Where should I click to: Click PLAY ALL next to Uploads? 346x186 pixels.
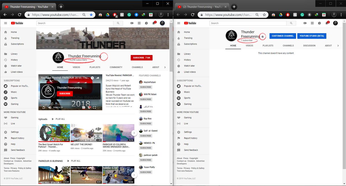pyautogui.click(x=58, y=119)
